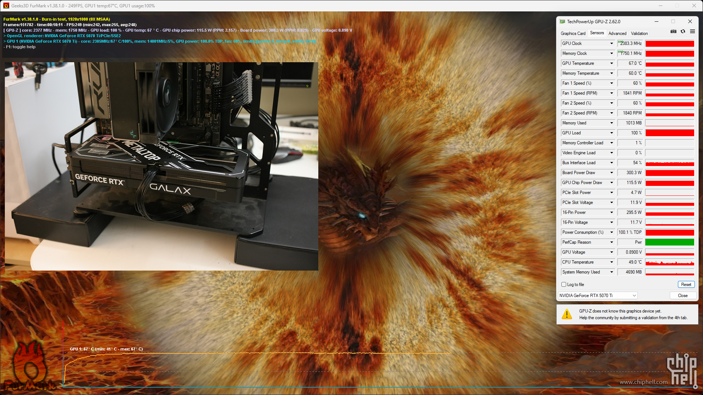Viewport: 703px width, 395px height.
Task: Click the GPU Voltage value 0.8900 V
Action: click(630, 252)
